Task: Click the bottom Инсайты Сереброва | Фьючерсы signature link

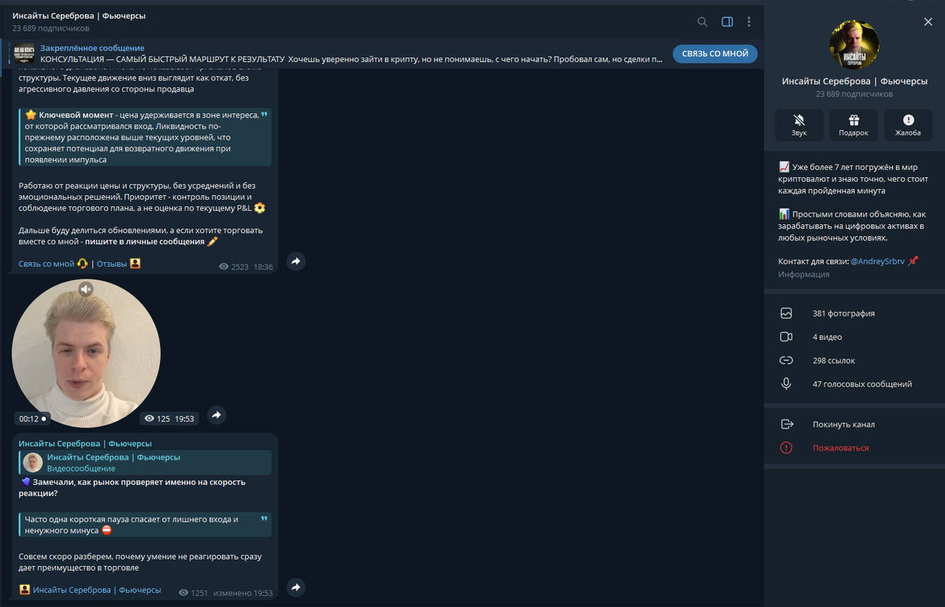Action: [97, 590]
